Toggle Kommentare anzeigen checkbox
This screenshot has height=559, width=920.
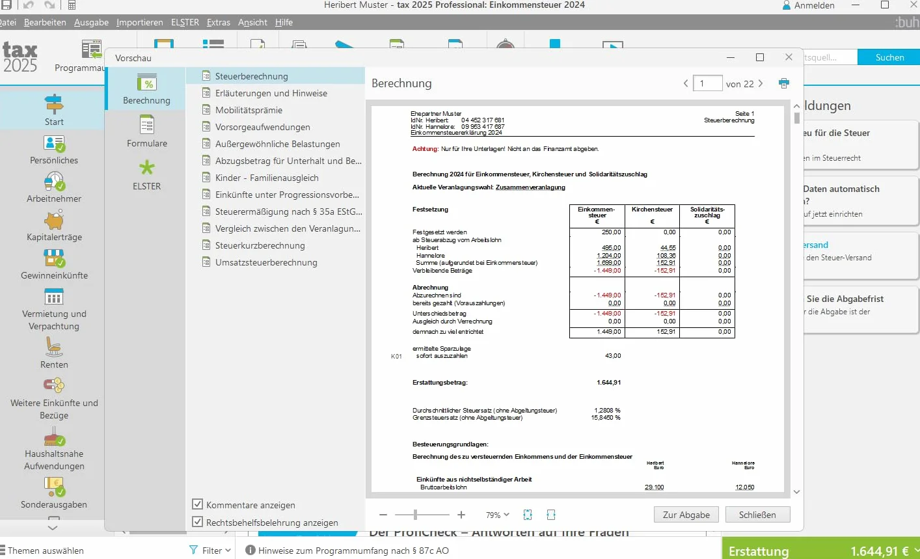pos(198,504)
